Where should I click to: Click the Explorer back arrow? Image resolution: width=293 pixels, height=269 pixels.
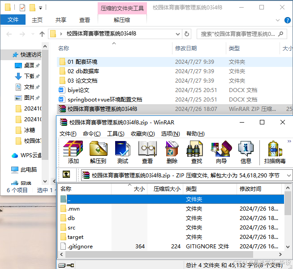tap(9, 34)
